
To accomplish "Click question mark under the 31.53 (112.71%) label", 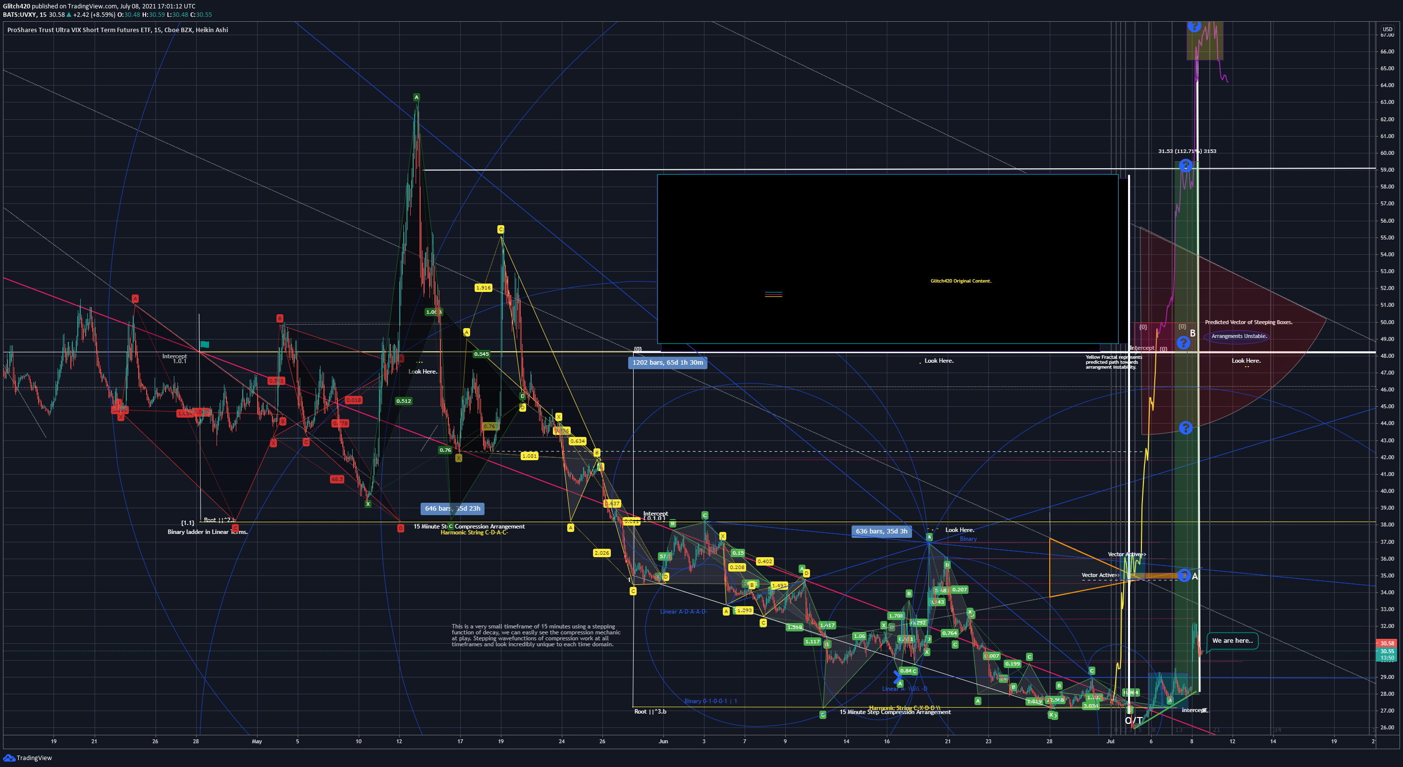I will 1186,165.
